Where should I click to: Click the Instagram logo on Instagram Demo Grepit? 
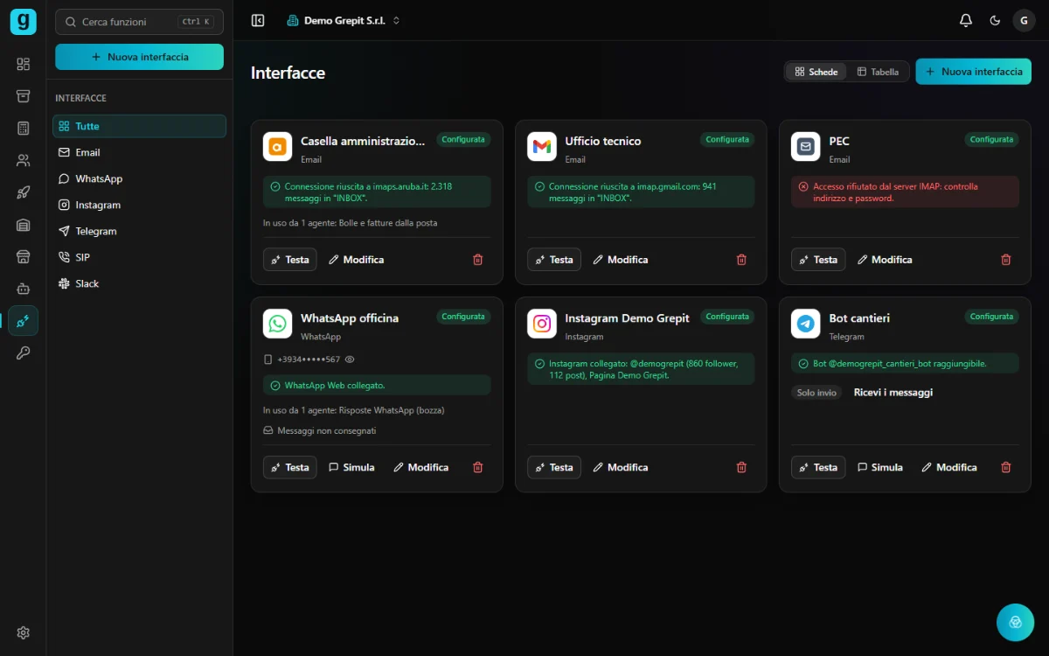[542, 324]
